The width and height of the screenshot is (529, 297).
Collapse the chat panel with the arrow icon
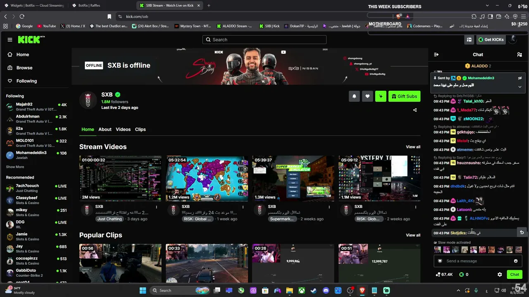[x=436, y=54]
